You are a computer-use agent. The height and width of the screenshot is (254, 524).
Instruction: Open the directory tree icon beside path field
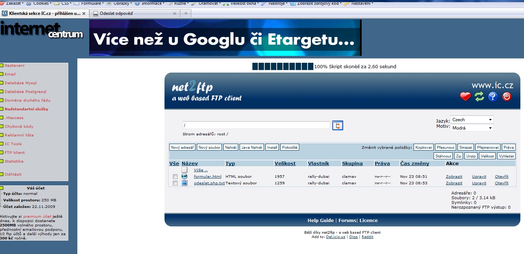pyautogui.click(x=338, y=126)
